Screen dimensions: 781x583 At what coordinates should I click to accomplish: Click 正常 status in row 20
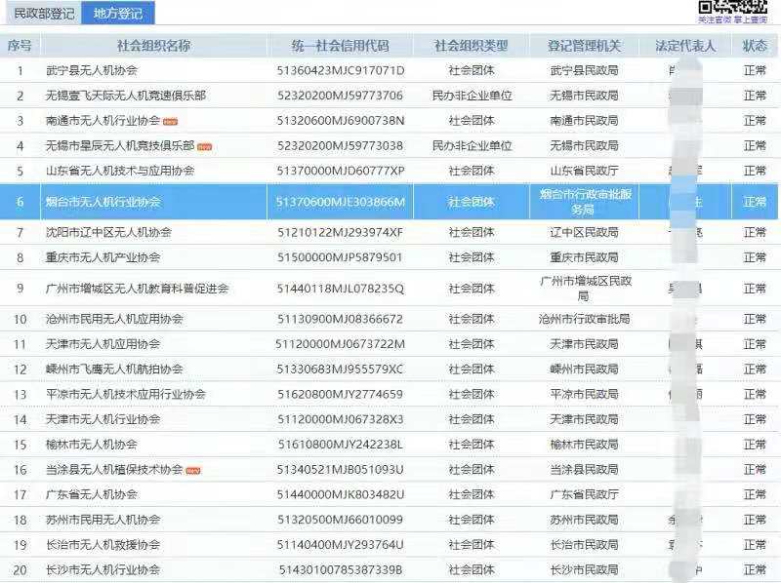pos(755,569)
